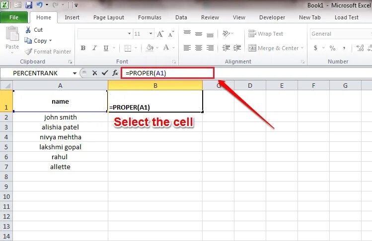Click the Increase Font Size icon
This screenshot has width=372, height=241.
[x=160, y=34]
